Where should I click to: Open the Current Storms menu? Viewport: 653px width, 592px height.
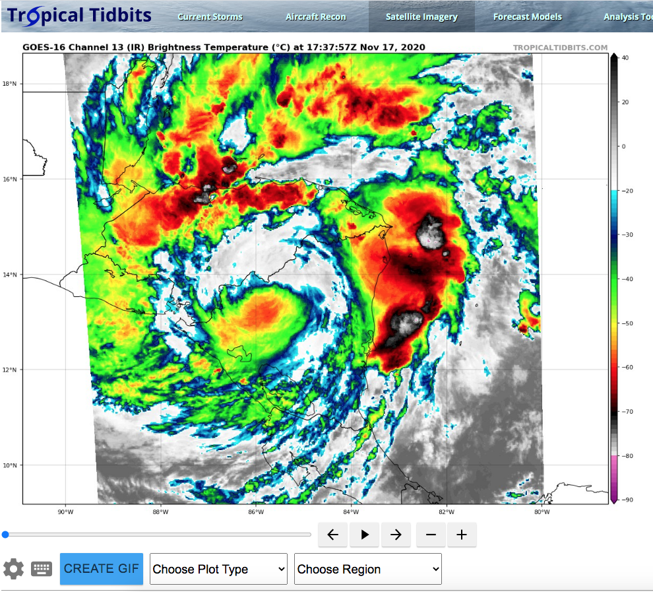(x=210, y=17)
